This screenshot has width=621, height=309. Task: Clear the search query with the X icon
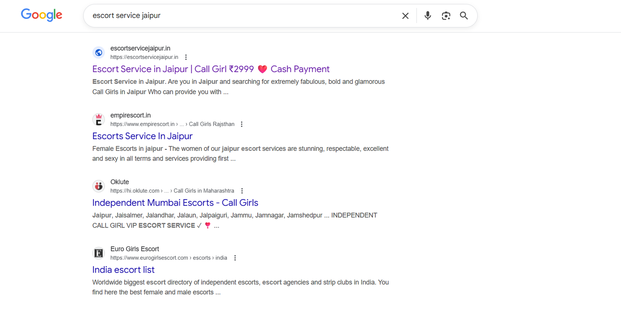point(405,16)
